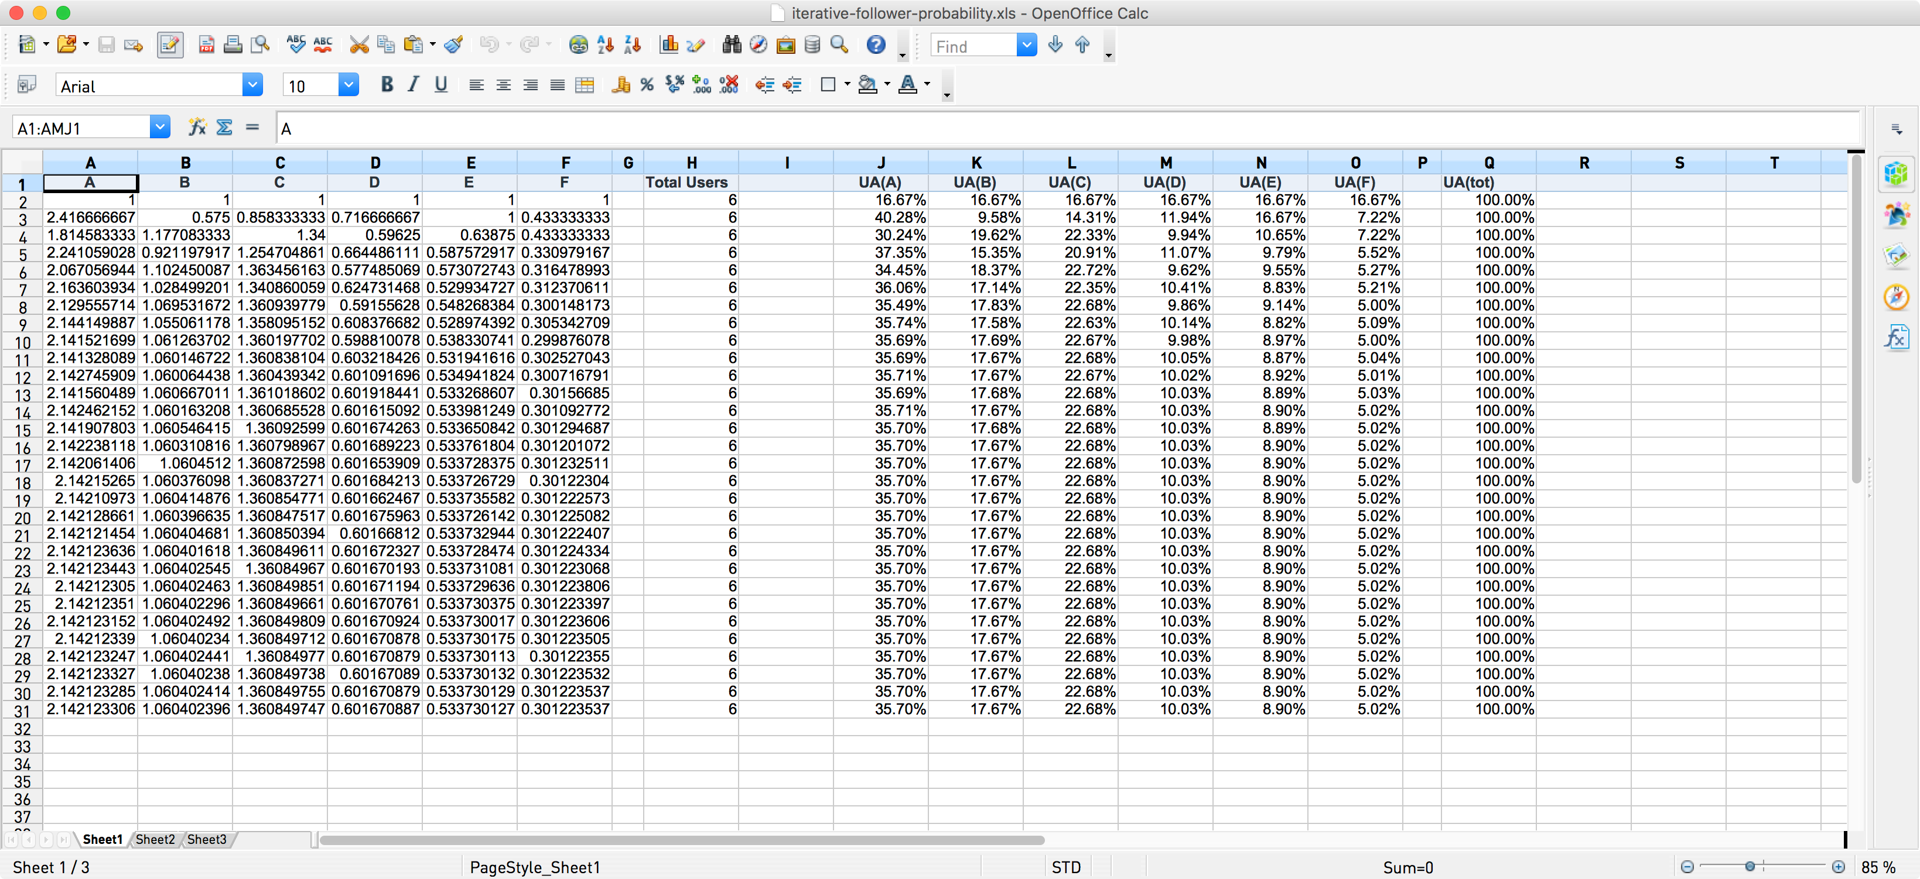Viewport: 1920px width, 879px height.
Task: Click the Document as E-mail icon
Action: (x=134, y=46)
